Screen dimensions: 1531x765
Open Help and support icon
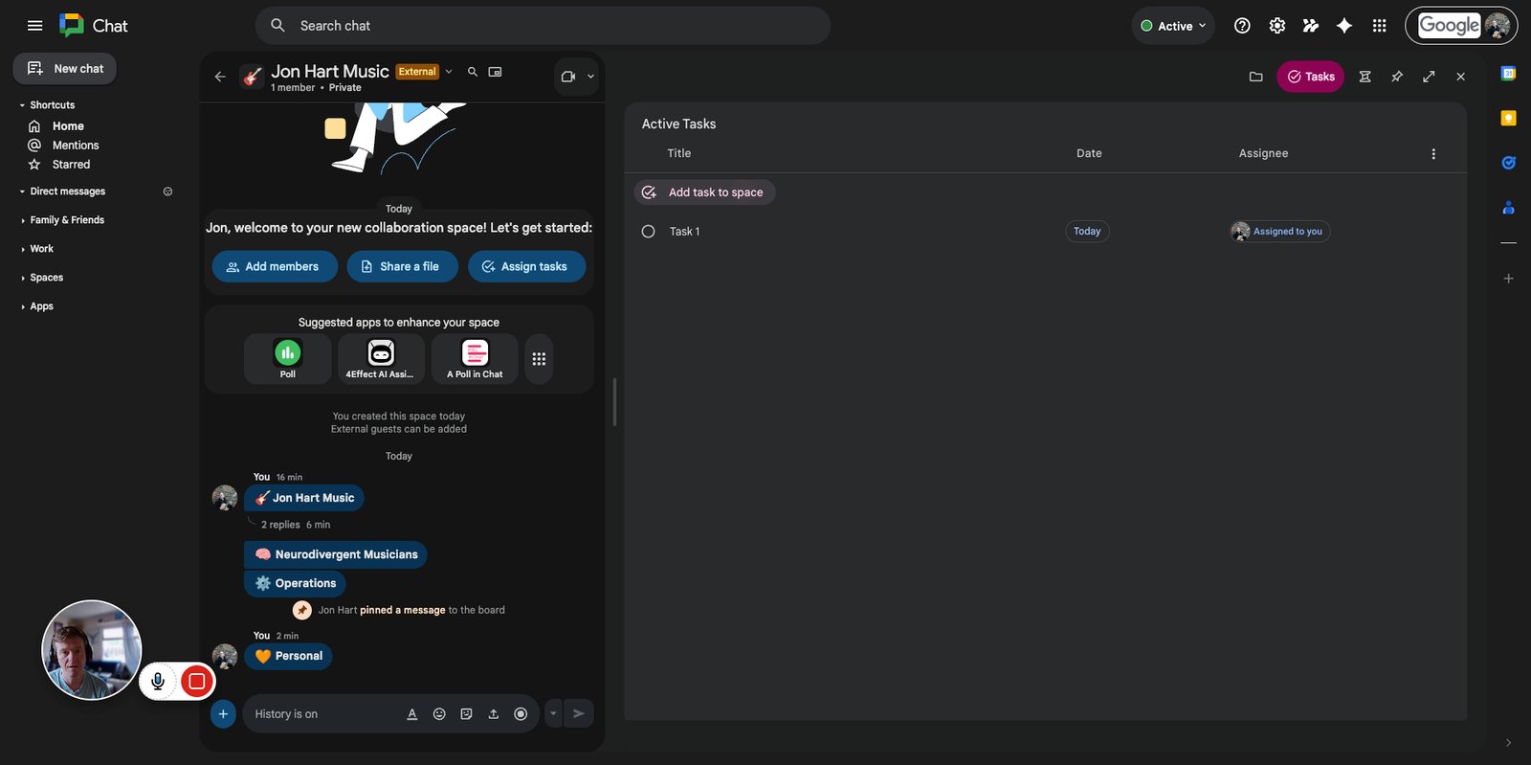point(1242,26)
